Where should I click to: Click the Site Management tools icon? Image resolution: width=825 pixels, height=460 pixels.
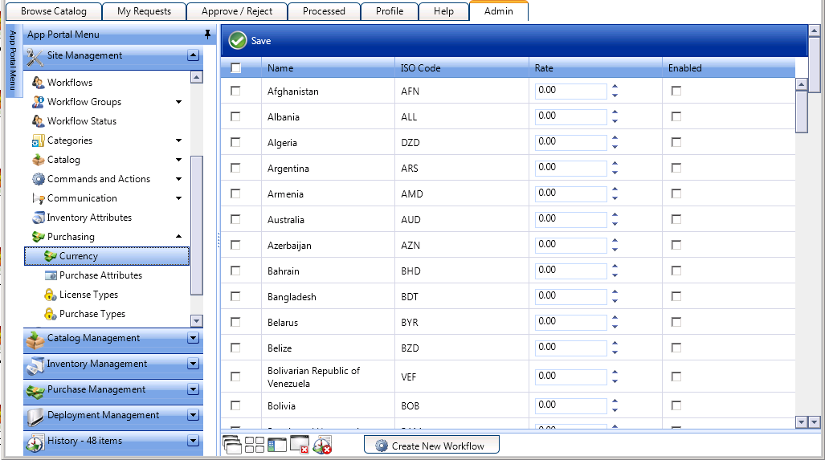35,57
